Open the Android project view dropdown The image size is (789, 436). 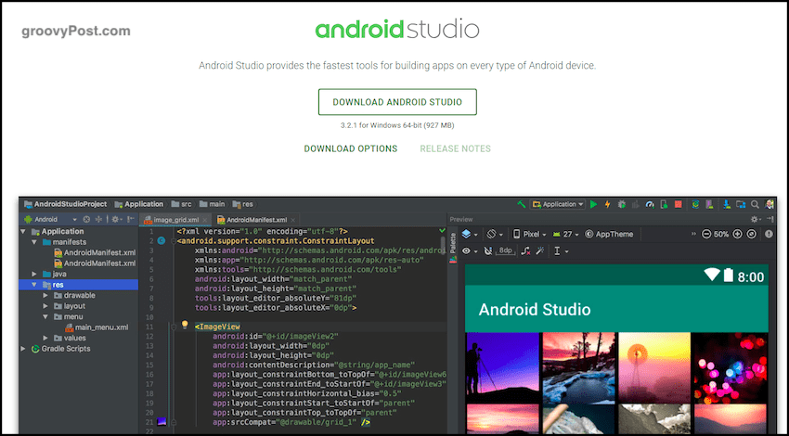(x=50, y=219)
